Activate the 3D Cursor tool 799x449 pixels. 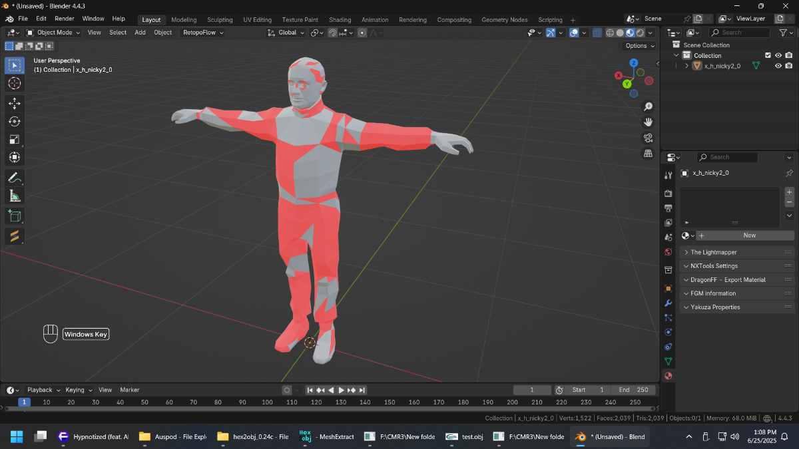point(15,83)
